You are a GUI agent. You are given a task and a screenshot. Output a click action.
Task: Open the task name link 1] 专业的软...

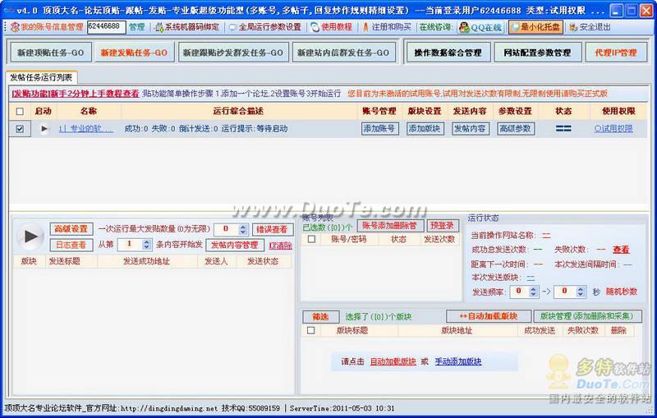(85, 129)
